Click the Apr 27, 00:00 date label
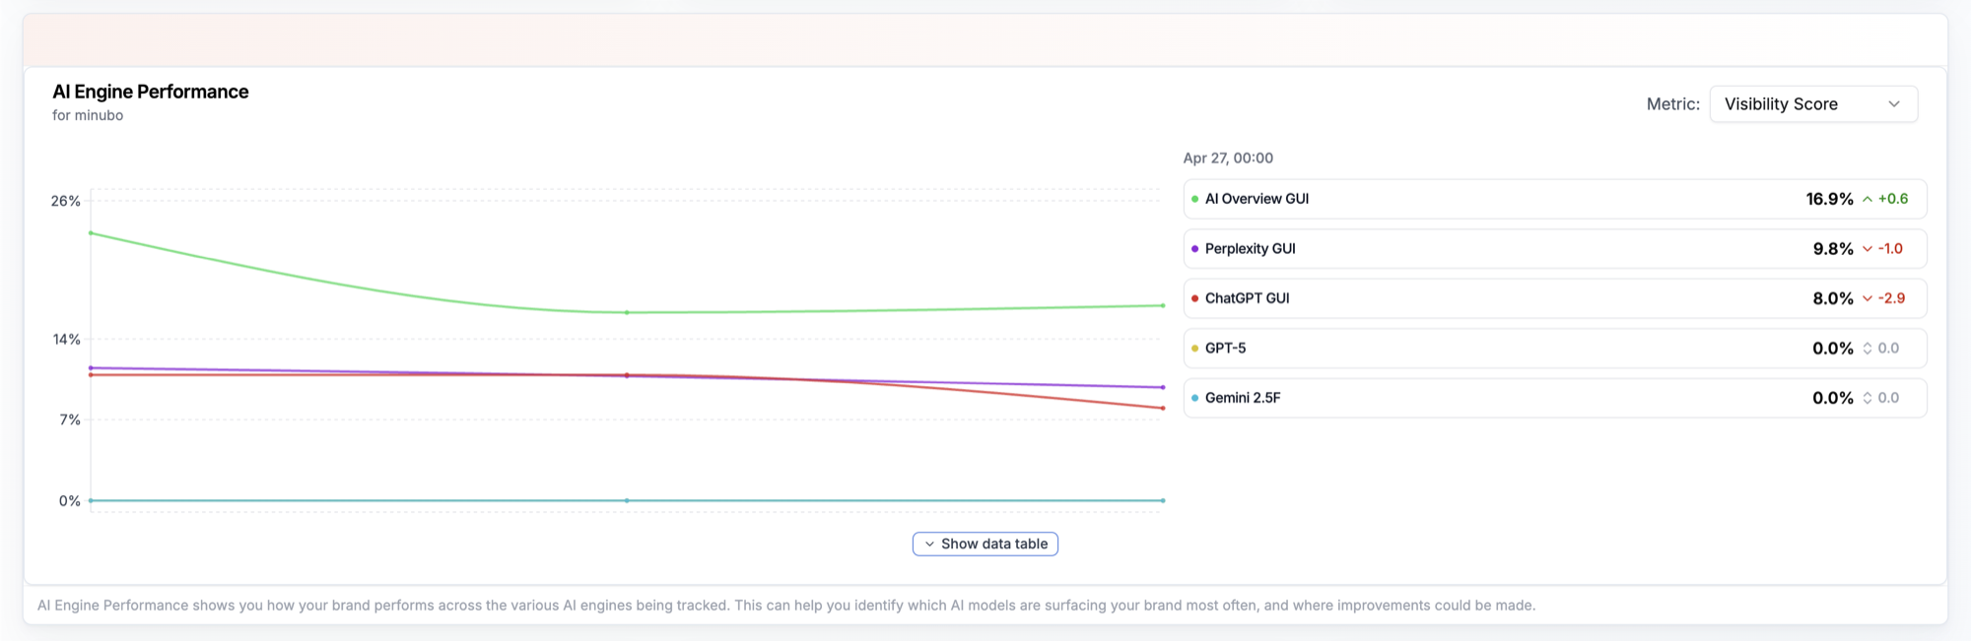 click(1228, 158)
